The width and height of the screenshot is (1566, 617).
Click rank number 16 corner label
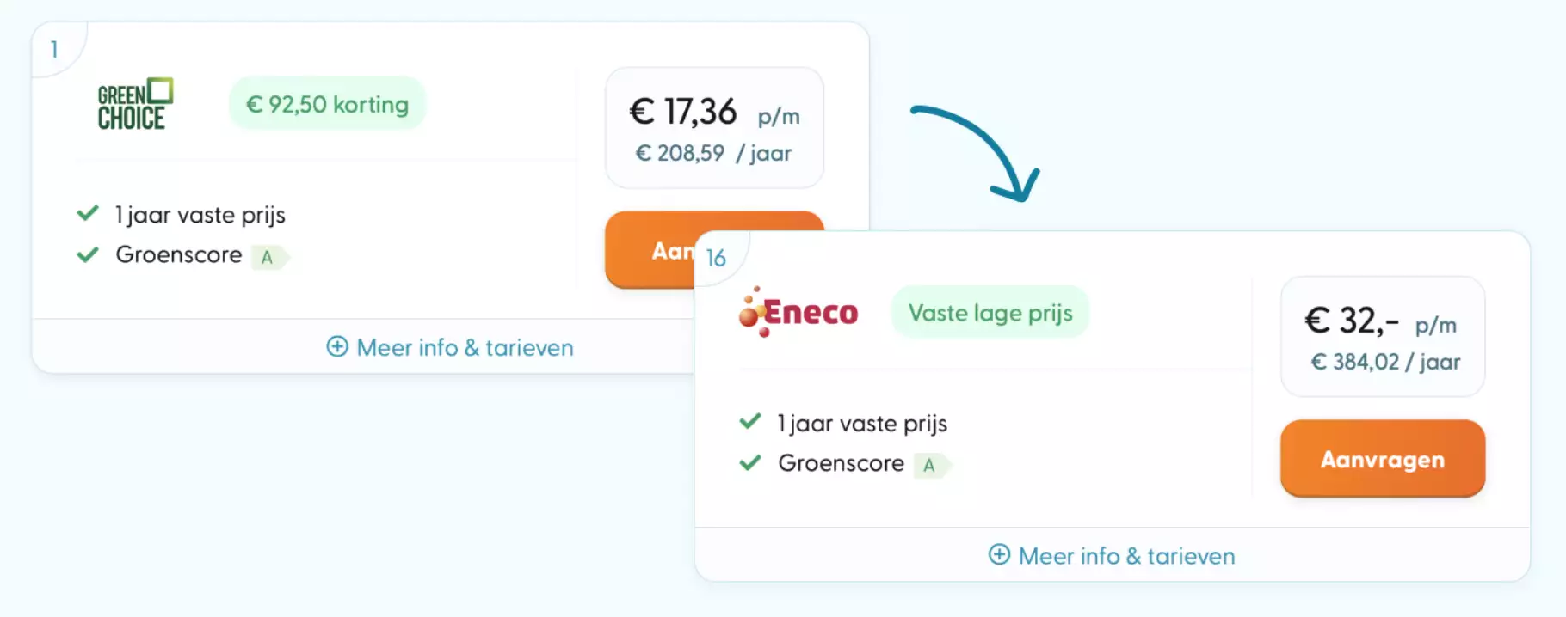pos(716,258)
